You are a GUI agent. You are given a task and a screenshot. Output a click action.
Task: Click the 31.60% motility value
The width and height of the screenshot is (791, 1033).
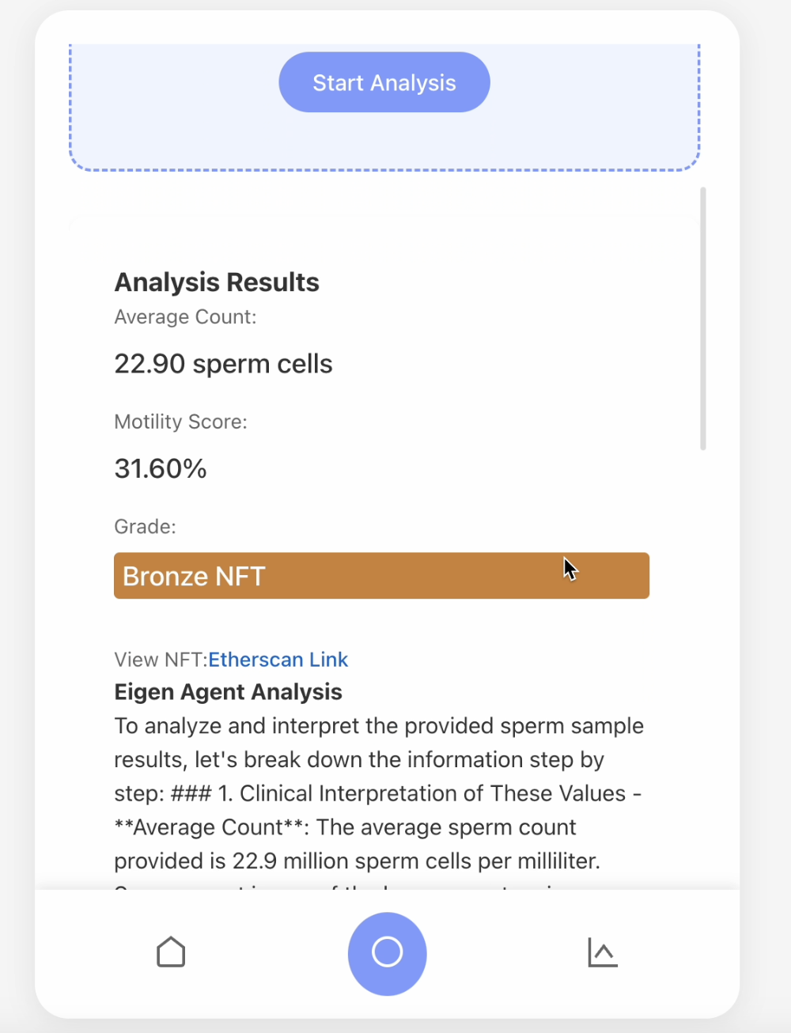[161, 468]
